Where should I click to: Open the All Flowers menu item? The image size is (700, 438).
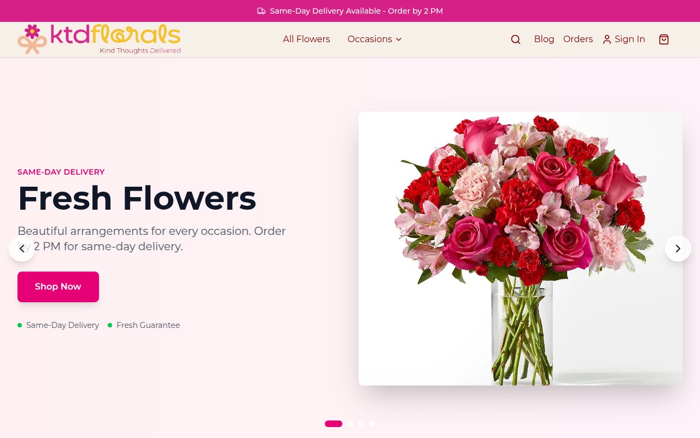tap(306, 39)
